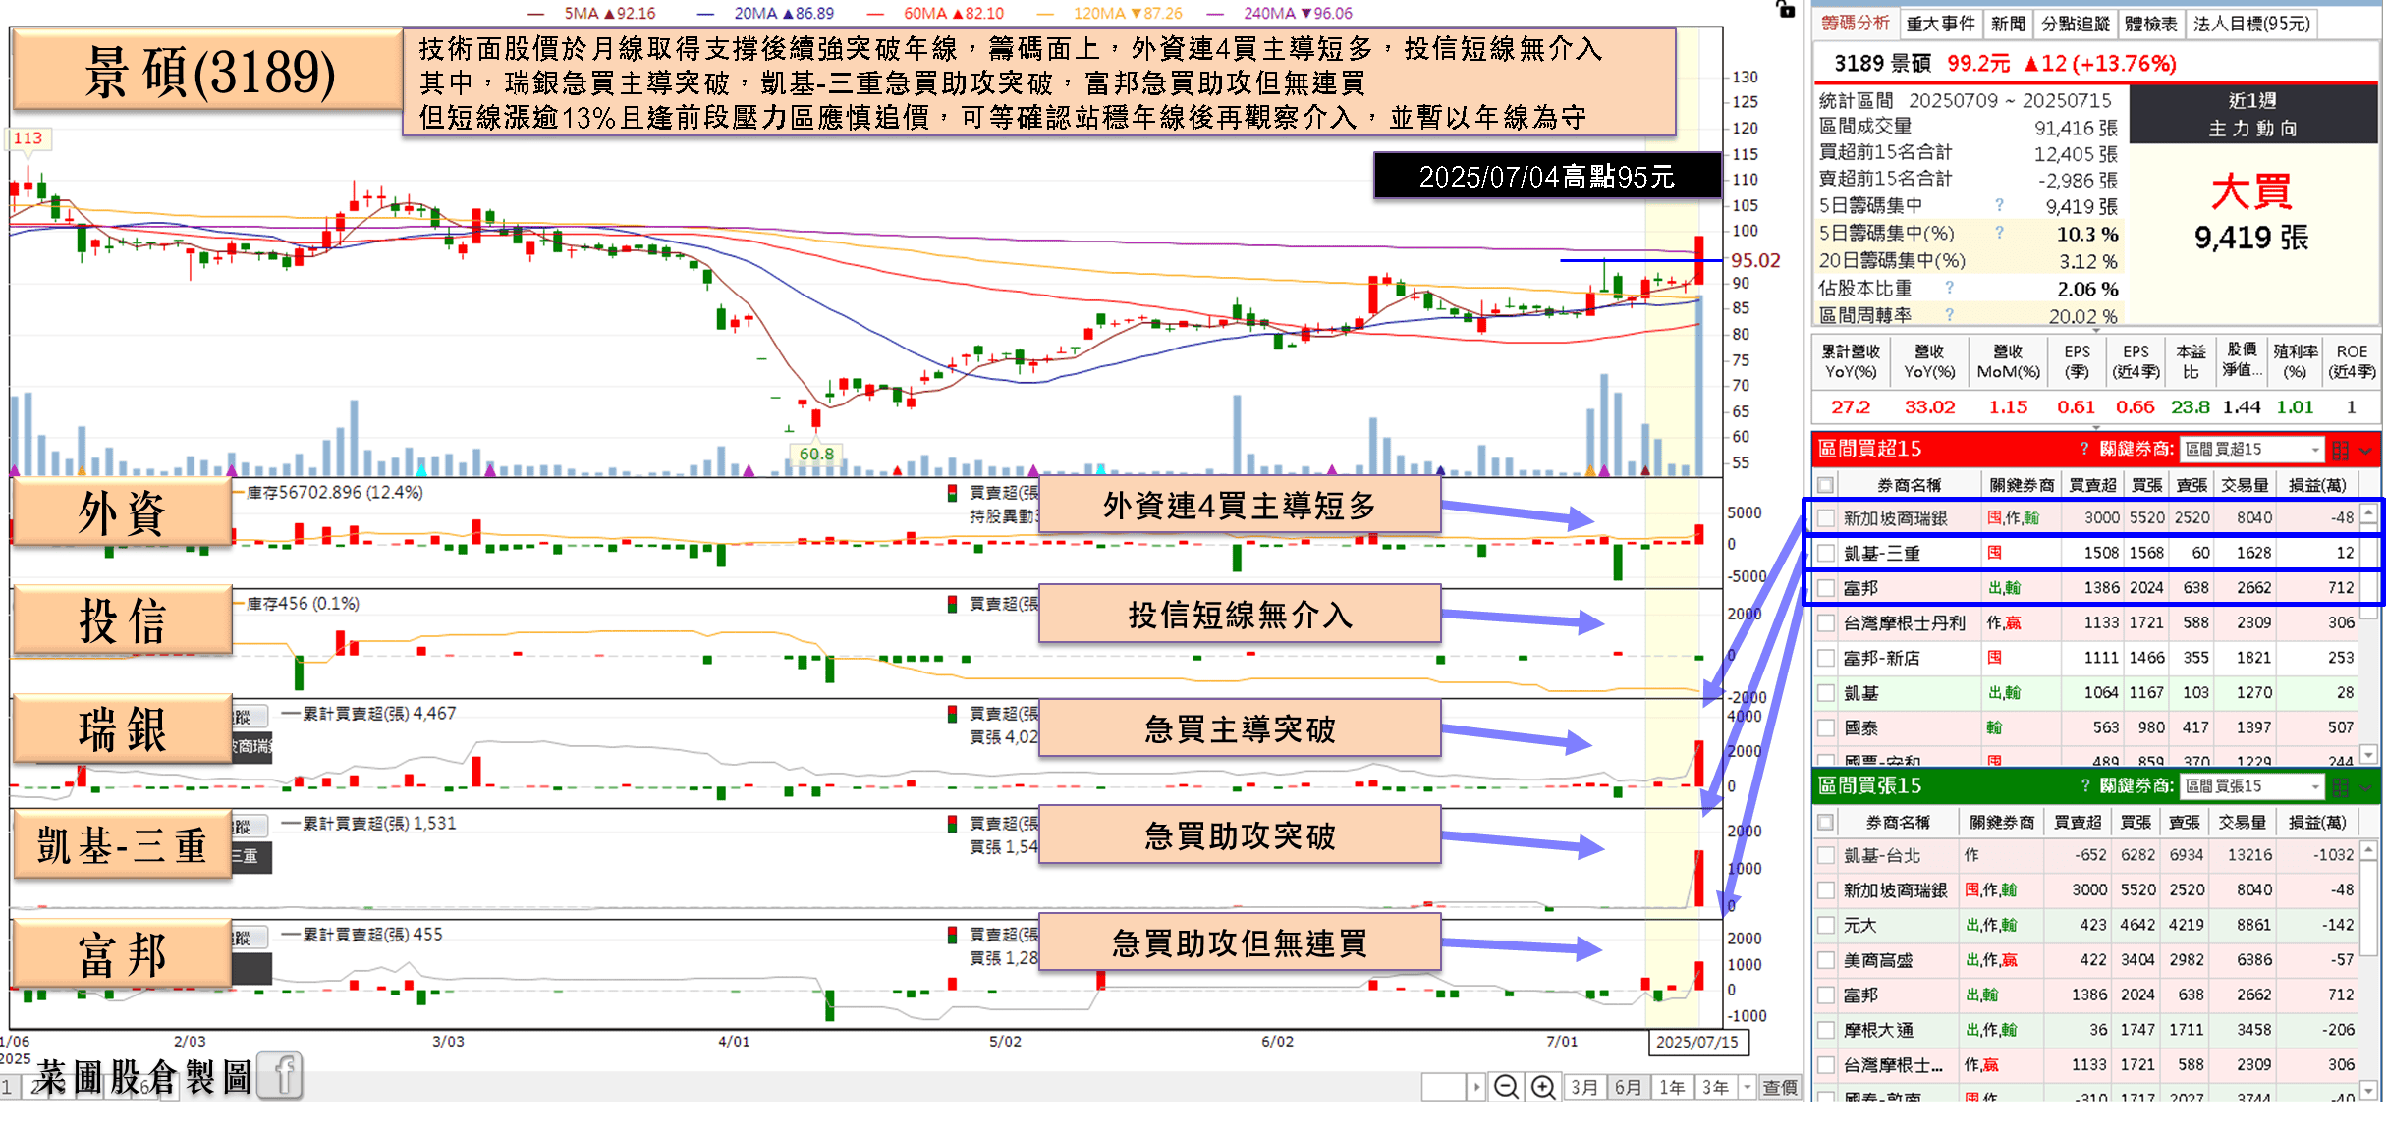Click help icon in 區間買張15 header
Screen dimensions: 2386x1129
[x=2084, y=786]
